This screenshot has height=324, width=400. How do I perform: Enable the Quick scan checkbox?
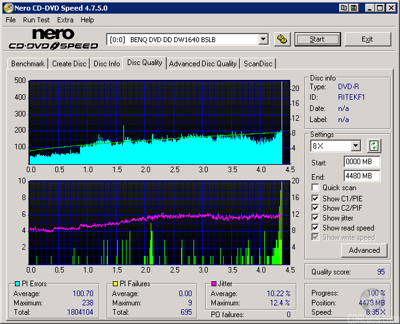pos(316,188)
